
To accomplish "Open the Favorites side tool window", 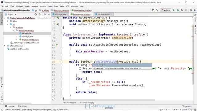I will click(2, 82).
